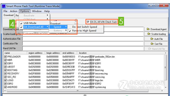Open the Battery submenu
Screen dimensions: 170x96
click(58, 31)
